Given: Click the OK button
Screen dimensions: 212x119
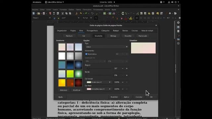Looking at the screenshot, I should point(151,97).
